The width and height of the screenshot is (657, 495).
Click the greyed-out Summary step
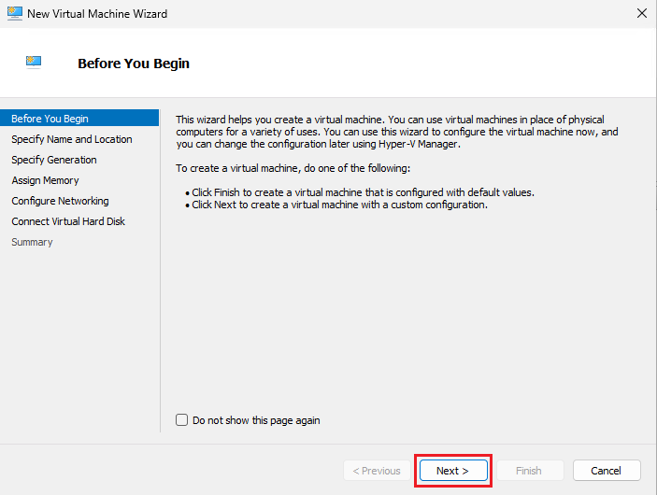(x=32, y=242)
